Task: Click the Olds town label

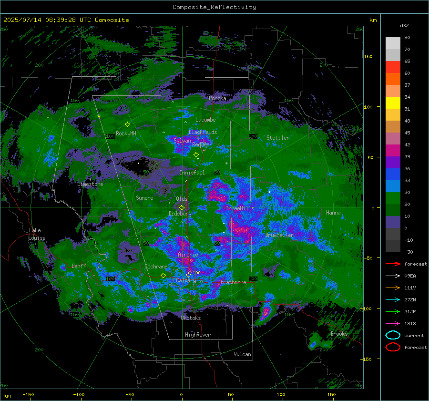Action: click(x=182, y=199)
